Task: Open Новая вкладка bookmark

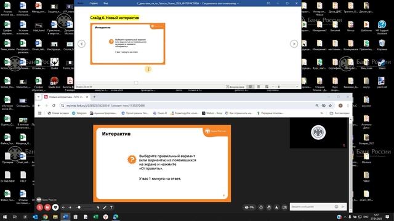Action: pyautogui.click(x=58, y=113)
